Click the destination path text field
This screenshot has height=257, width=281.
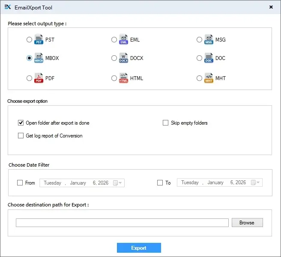point(122,223)
